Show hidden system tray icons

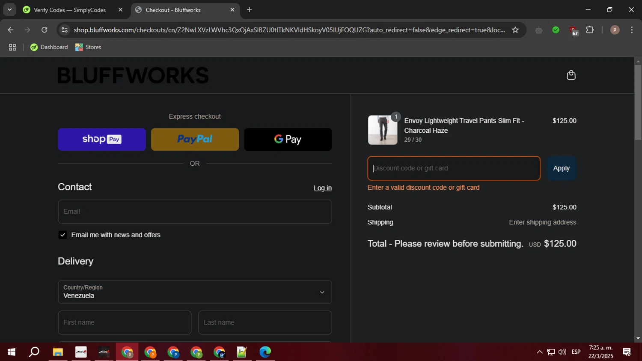(x=539, y=352)
